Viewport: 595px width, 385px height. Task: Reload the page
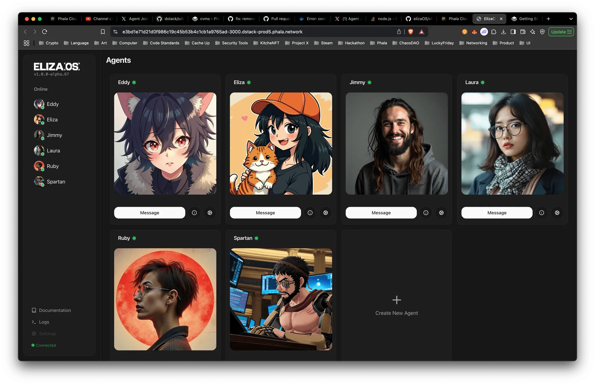[44, 32]
